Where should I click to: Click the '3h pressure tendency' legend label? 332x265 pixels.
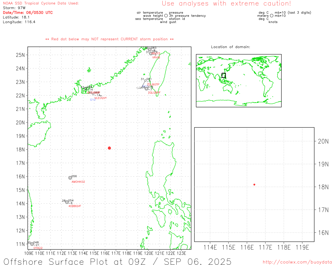tap(188, 16)
